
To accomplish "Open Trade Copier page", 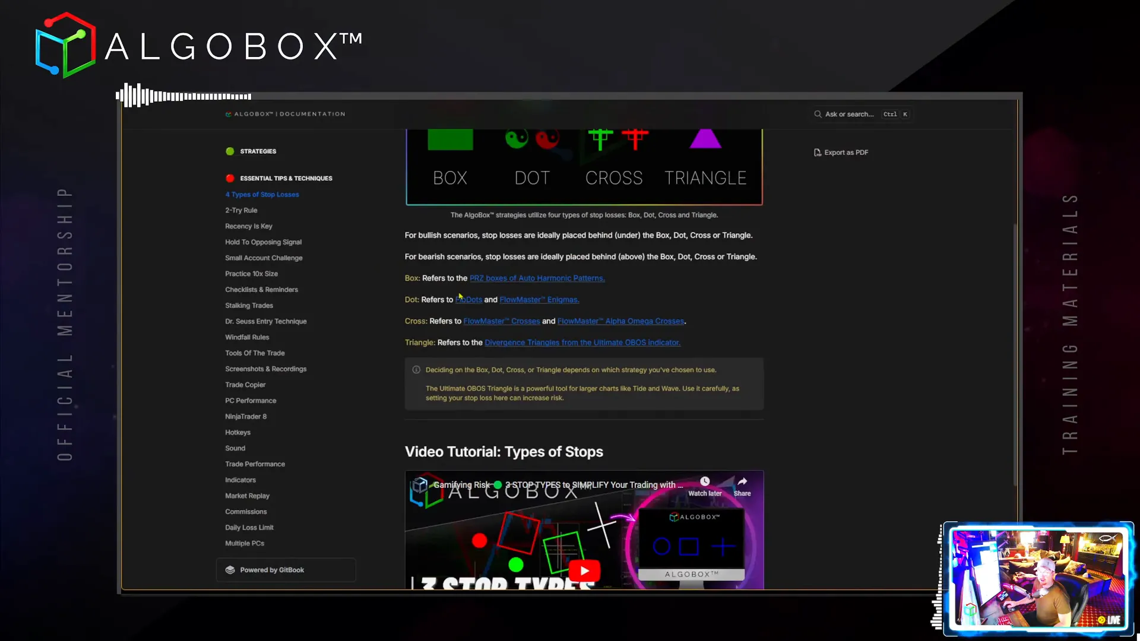I will [245, 385].
